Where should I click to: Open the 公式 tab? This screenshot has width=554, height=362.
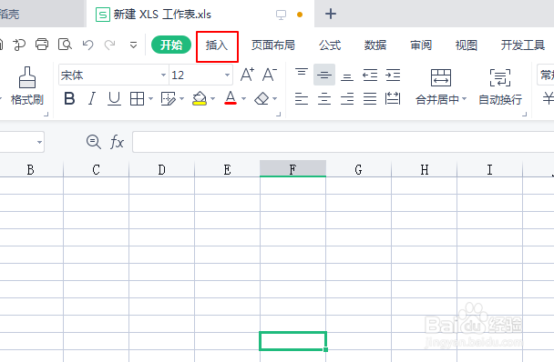[x=330, y=45]
